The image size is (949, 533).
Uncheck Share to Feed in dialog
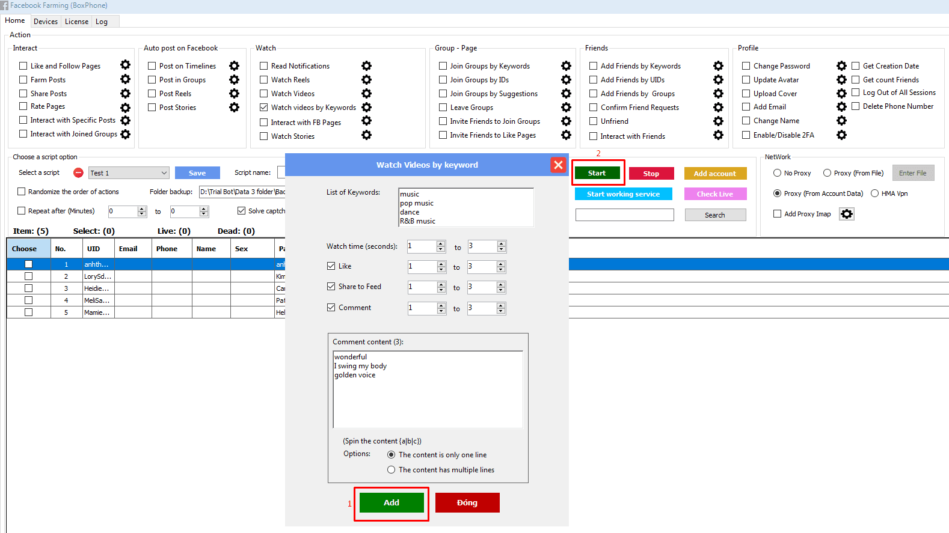[x=331, y=286]
